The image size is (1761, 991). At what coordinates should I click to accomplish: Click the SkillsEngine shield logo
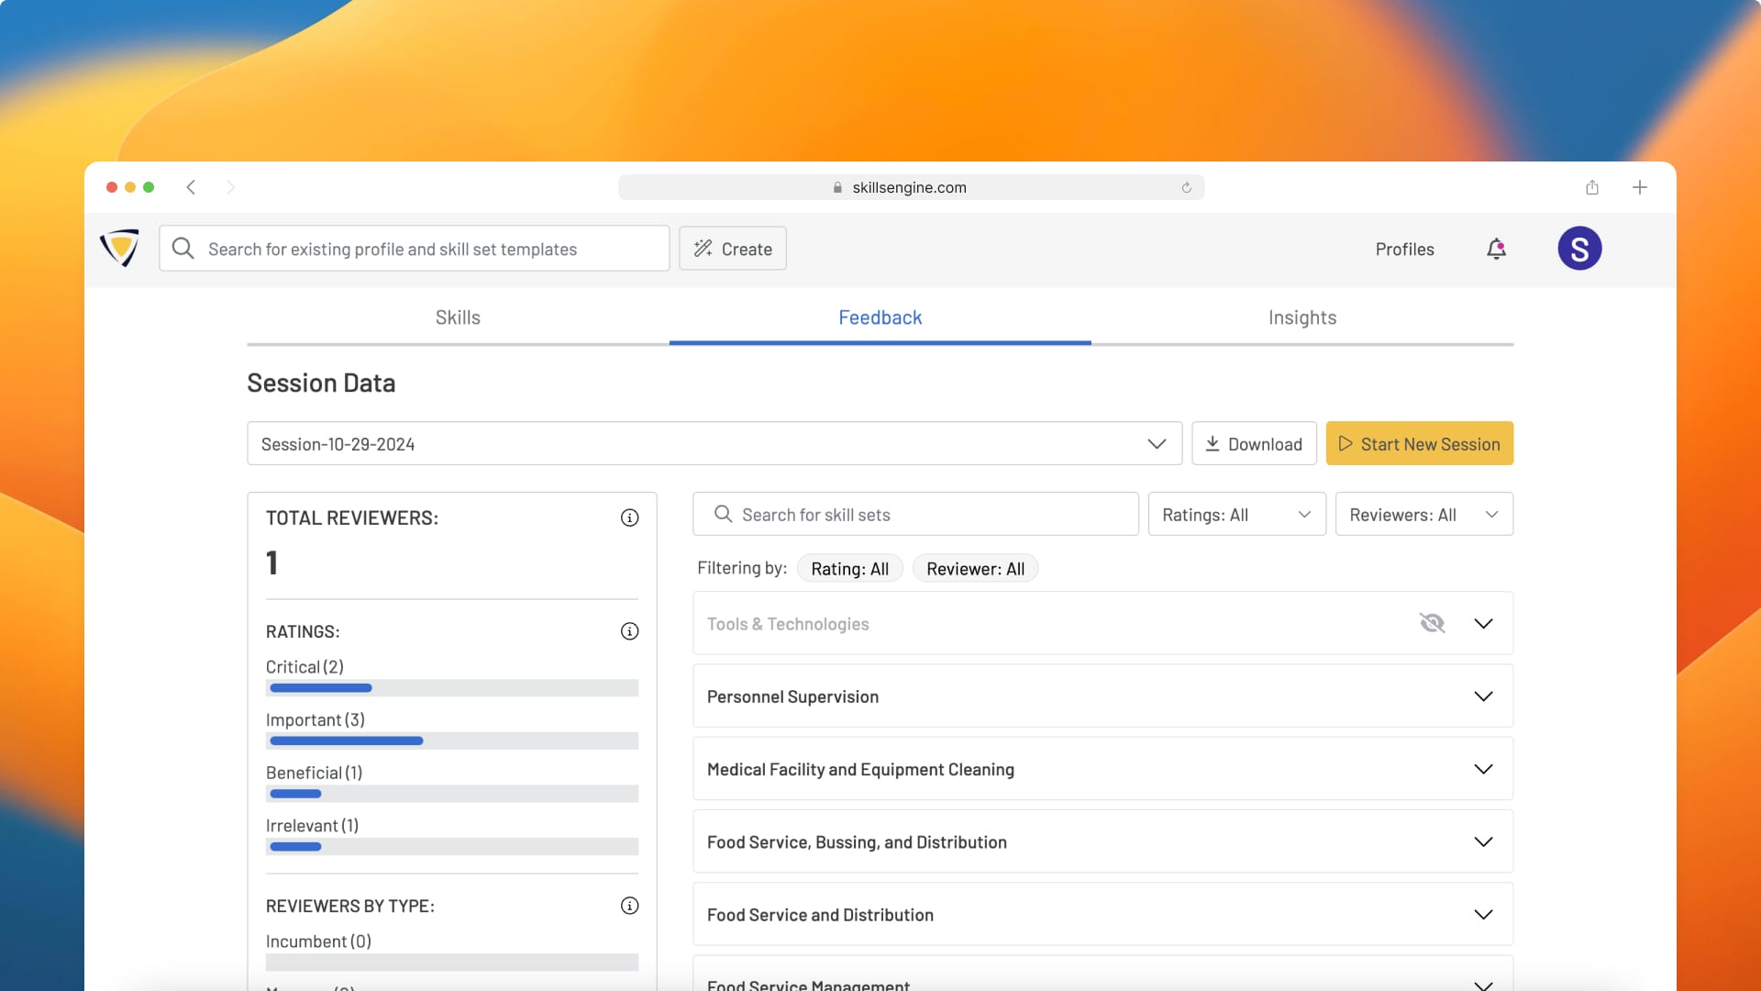(119, 248)
